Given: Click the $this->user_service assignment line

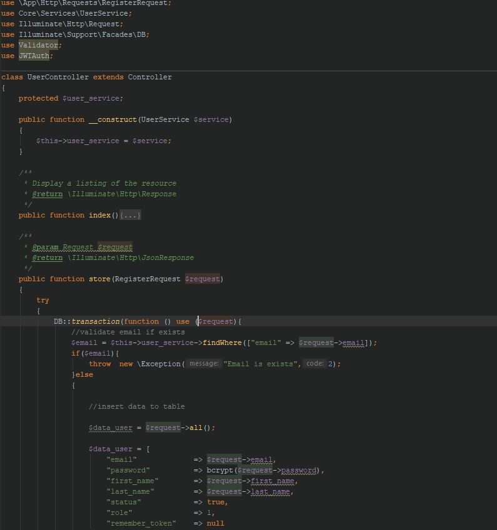Looking at the screenshot, I should click(104, 141).
